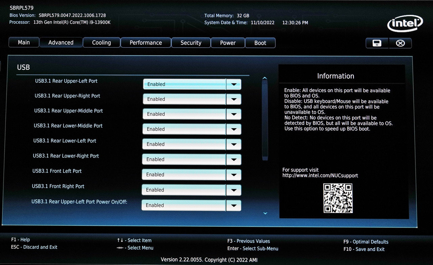Click the System Date value 11/10/2022
Image resolution: width=433 pixels, height=265 pixels.
[x=263, y=23]
